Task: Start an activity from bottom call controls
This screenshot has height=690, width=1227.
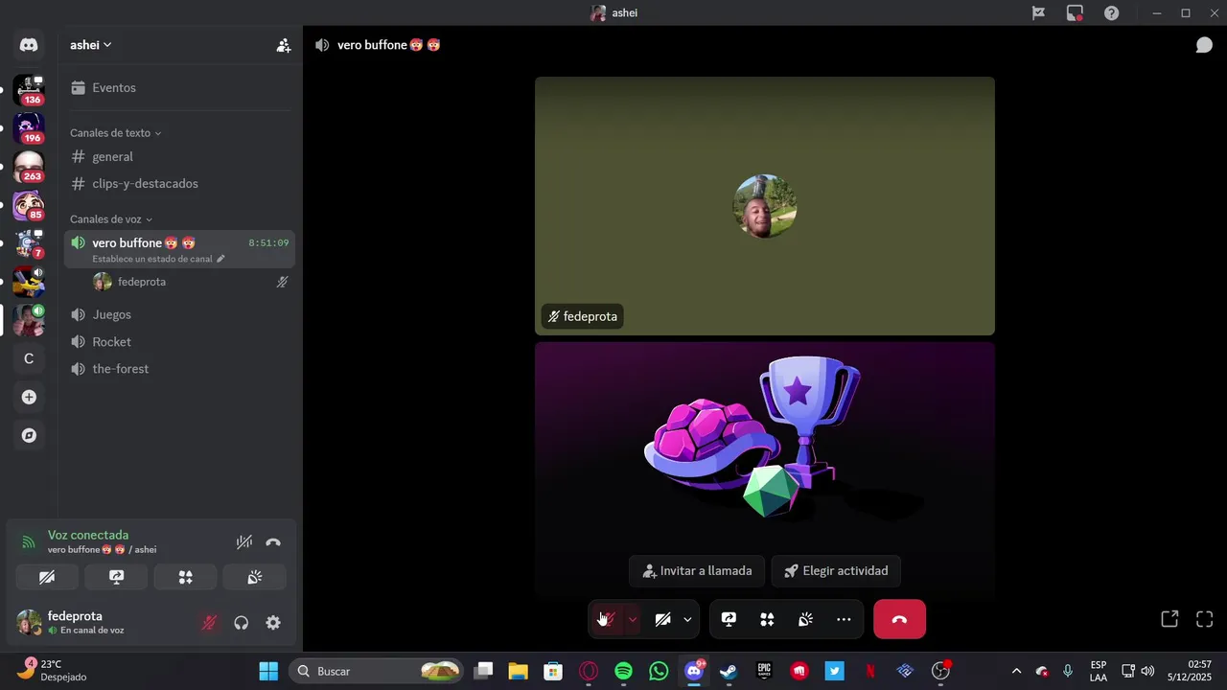Action: [767, 619]
